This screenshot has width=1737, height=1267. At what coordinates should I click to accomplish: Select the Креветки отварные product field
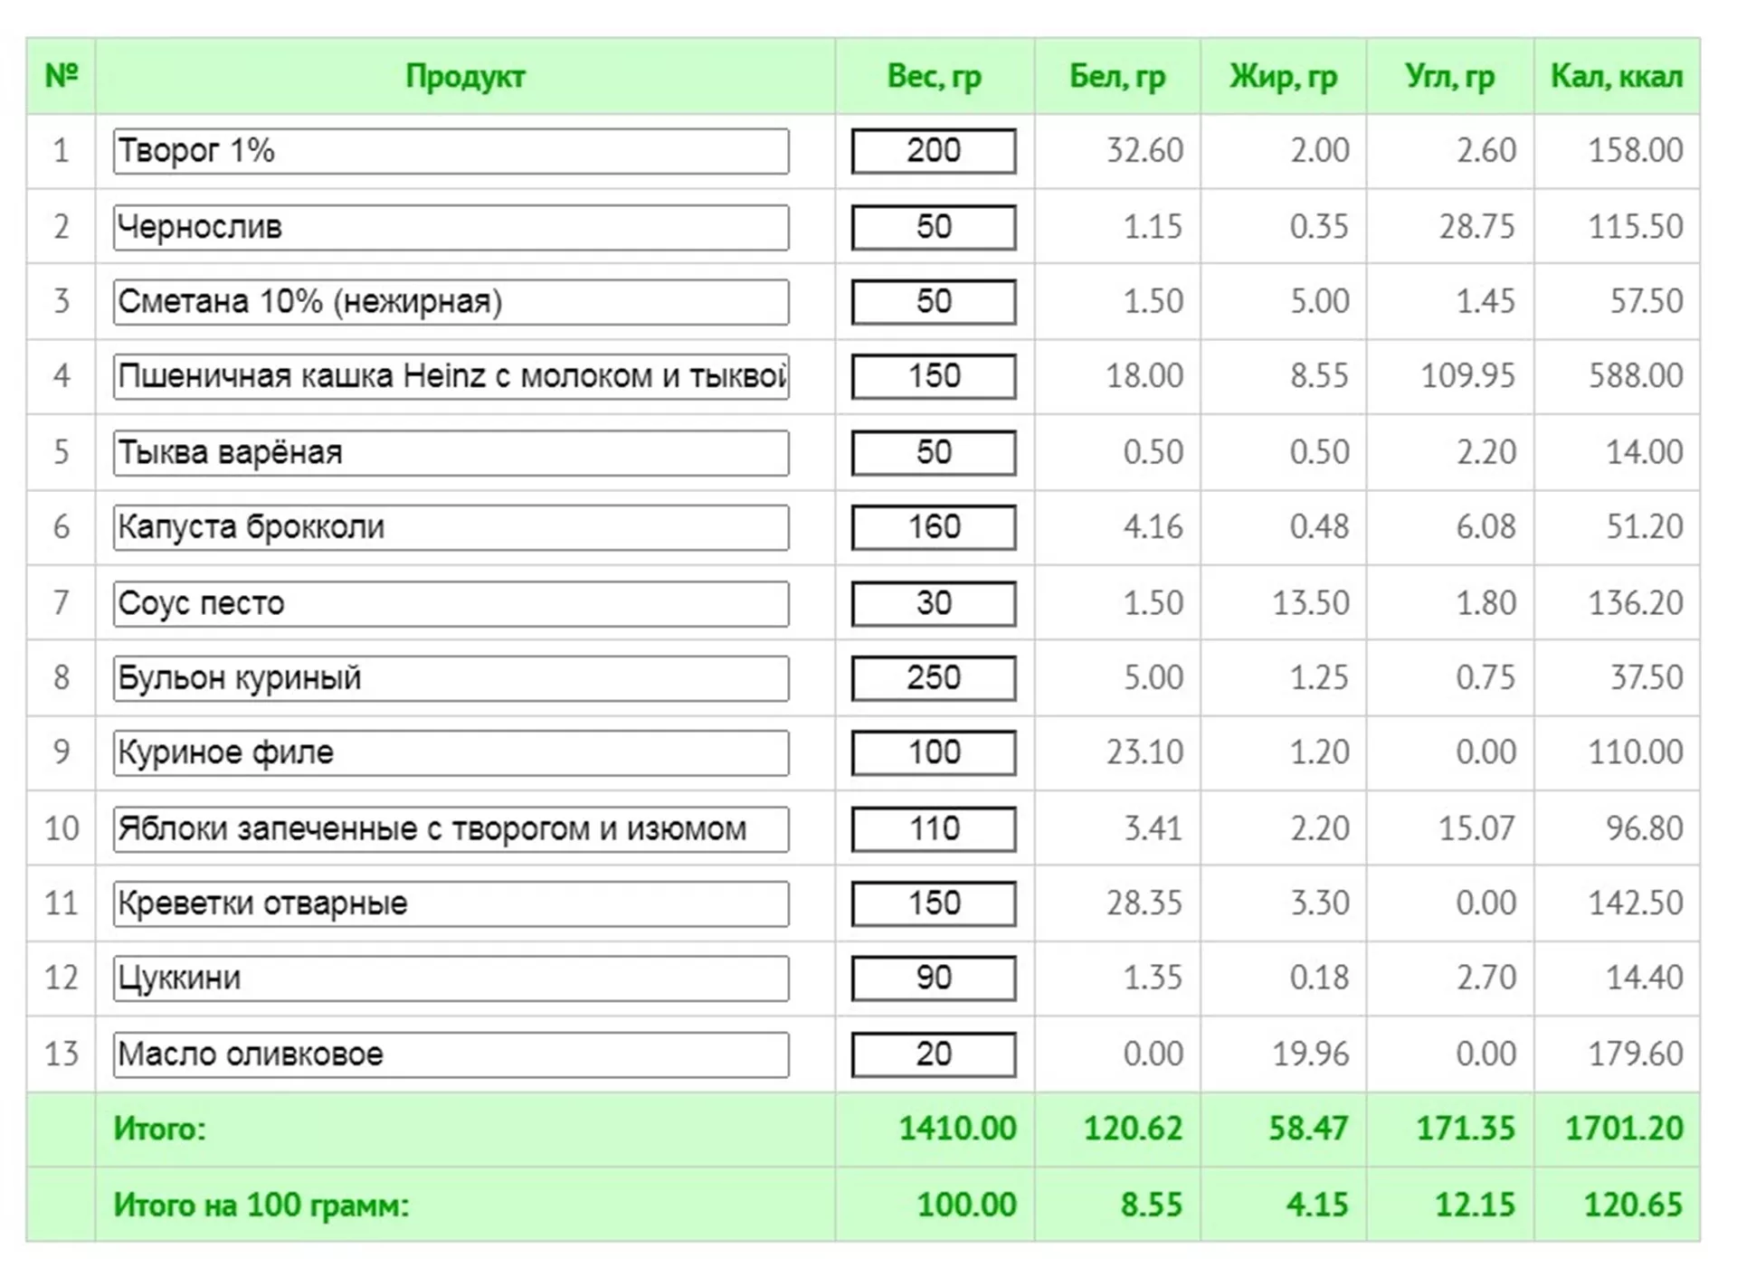[451, 903]
